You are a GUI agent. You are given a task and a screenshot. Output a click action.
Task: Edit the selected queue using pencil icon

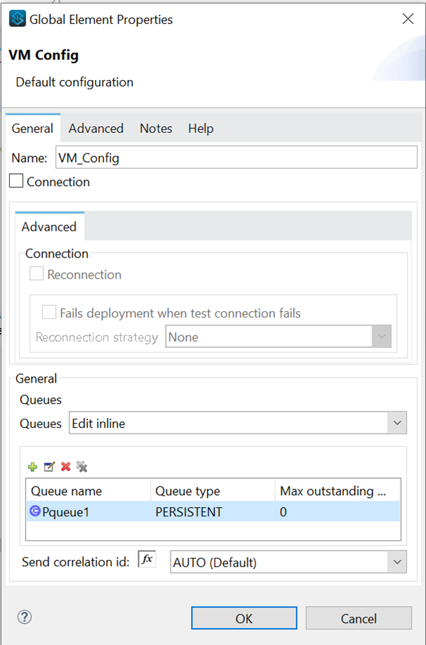tap(49, 466)
